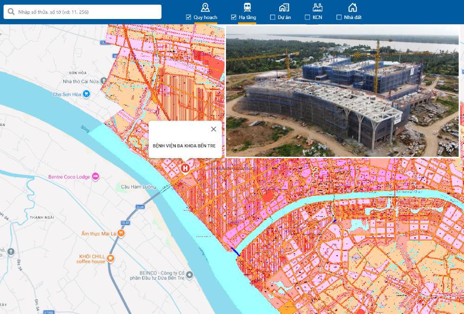Viewport: 464px width, 314px height.
Task: Select the Nhà đất text label
Action: click(x=352, y=17)
